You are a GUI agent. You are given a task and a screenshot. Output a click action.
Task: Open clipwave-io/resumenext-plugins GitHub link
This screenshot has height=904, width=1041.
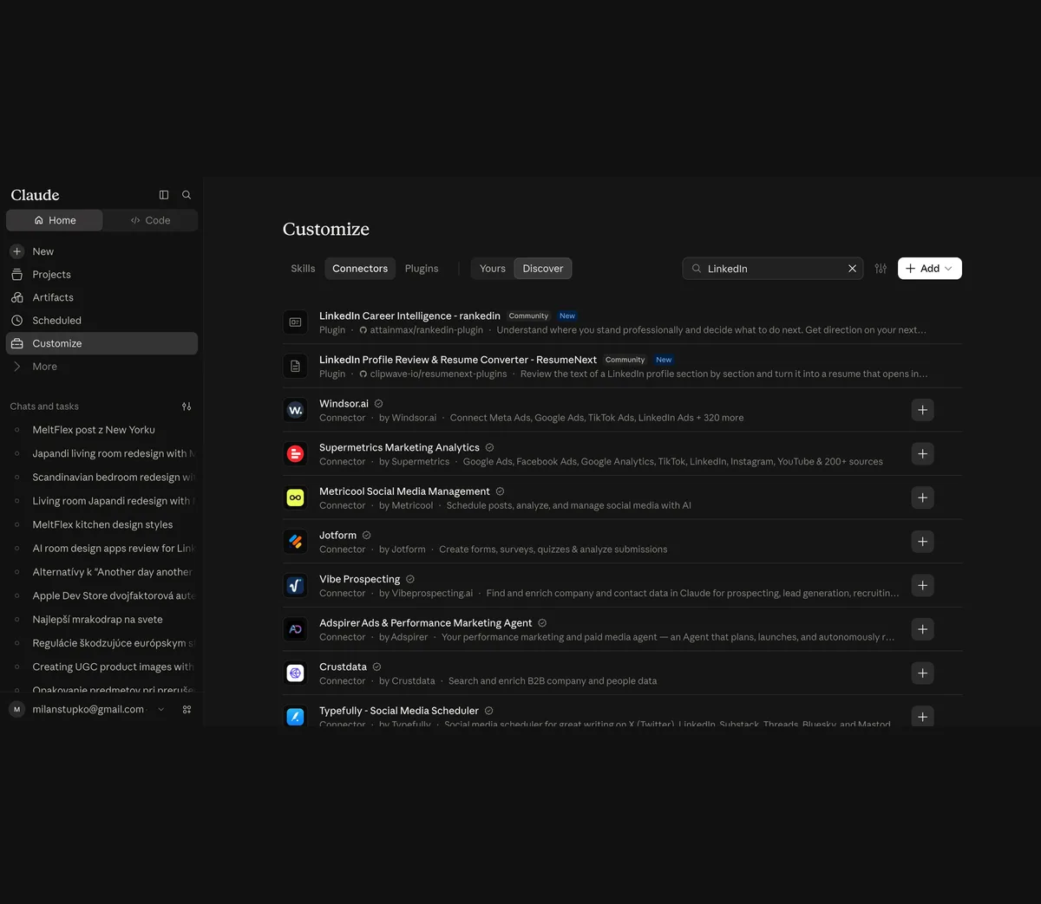433,374
